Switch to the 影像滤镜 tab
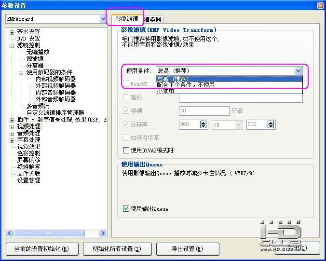326x261 pixels. point(126,19)
